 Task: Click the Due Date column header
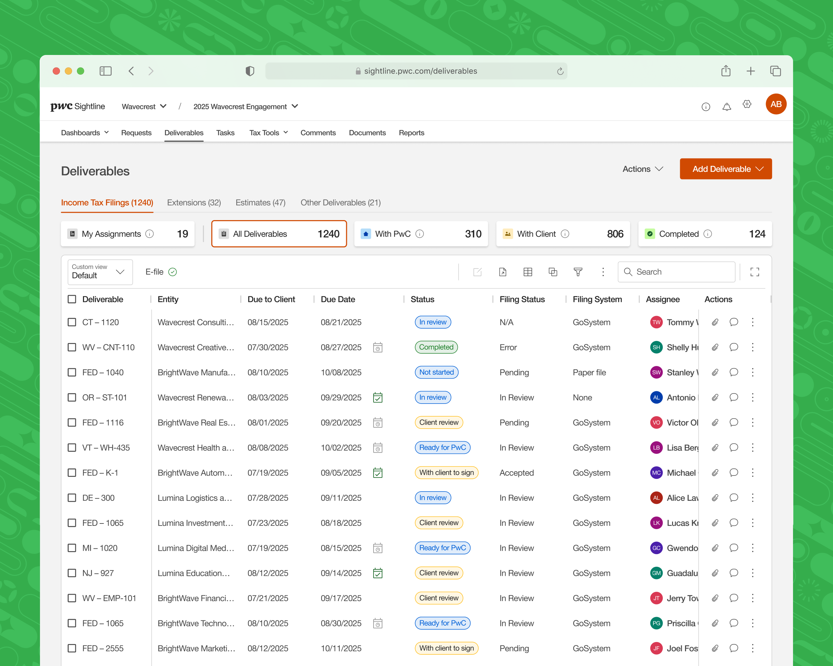(x=338, y=299)
